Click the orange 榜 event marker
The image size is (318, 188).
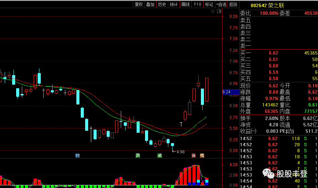click(x=202, y=156)
